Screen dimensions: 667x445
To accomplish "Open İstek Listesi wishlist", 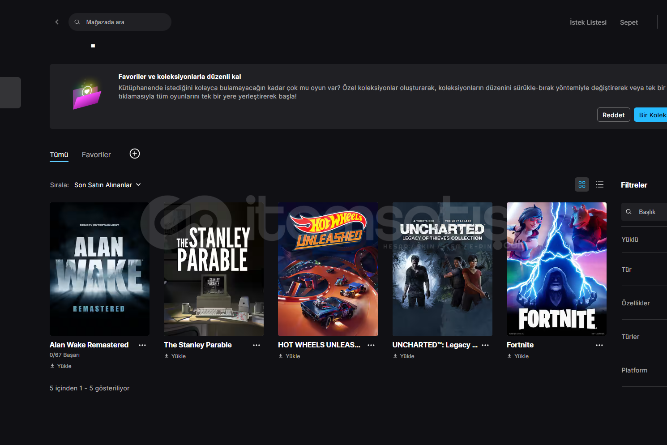I will pos(588,22).
